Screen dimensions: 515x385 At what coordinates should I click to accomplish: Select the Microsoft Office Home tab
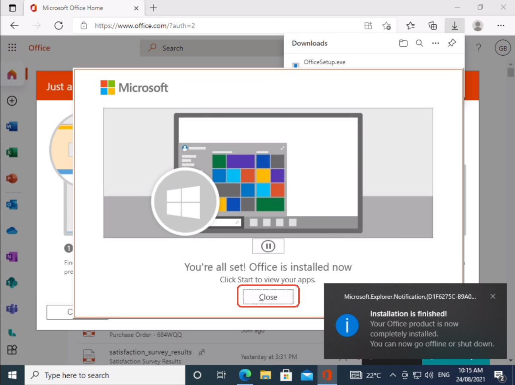click(x=84, y=8)
